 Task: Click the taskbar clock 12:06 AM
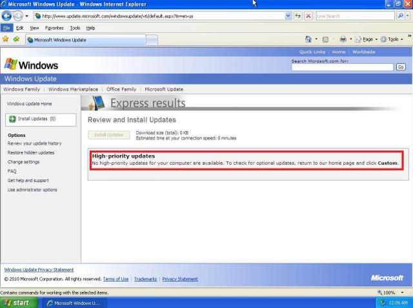(398, 303)
